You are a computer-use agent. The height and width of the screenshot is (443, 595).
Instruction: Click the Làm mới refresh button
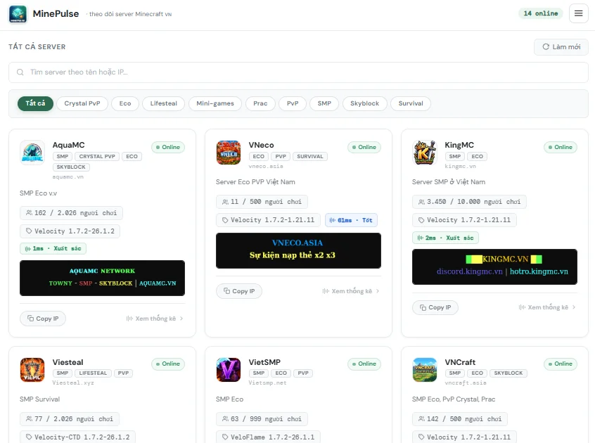point(561,46)
